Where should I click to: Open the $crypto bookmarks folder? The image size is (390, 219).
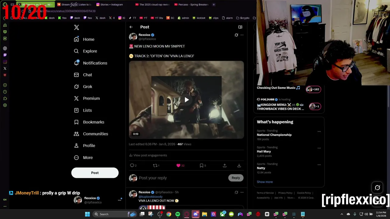click(x=243, y=18)
